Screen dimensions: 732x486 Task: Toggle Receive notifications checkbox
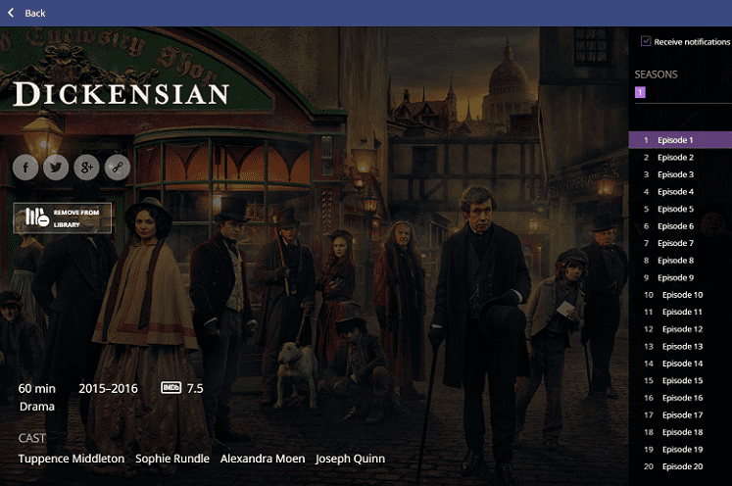[646, 41]
